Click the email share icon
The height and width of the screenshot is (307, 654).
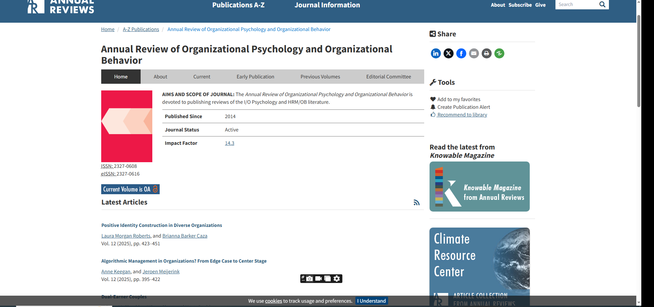tap(474, 53)
